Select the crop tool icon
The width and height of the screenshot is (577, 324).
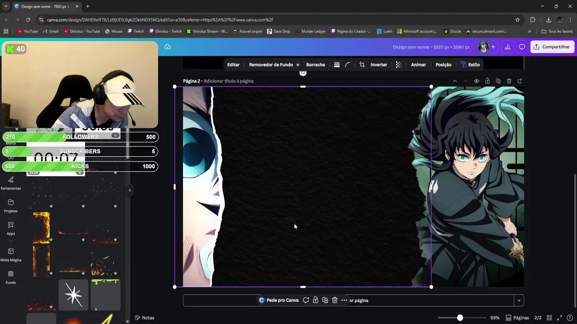pos(362,65)
